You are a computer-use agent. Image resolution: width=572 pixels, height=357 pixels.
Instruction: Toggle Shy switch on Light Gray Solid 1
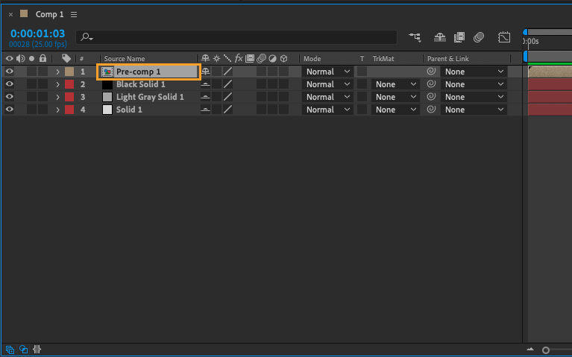tap(205, 97)
